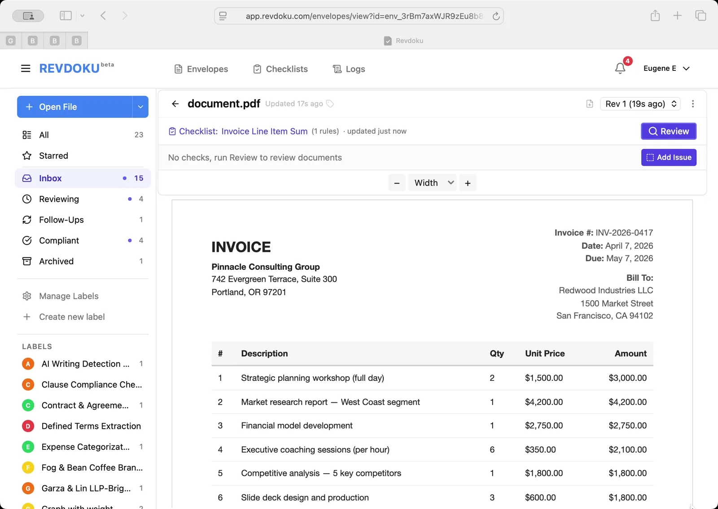Screen dimensions: 718x509
Task: Click the share icon in the browser toolbar
Action: pyautogui.click(x=655, y=15)
